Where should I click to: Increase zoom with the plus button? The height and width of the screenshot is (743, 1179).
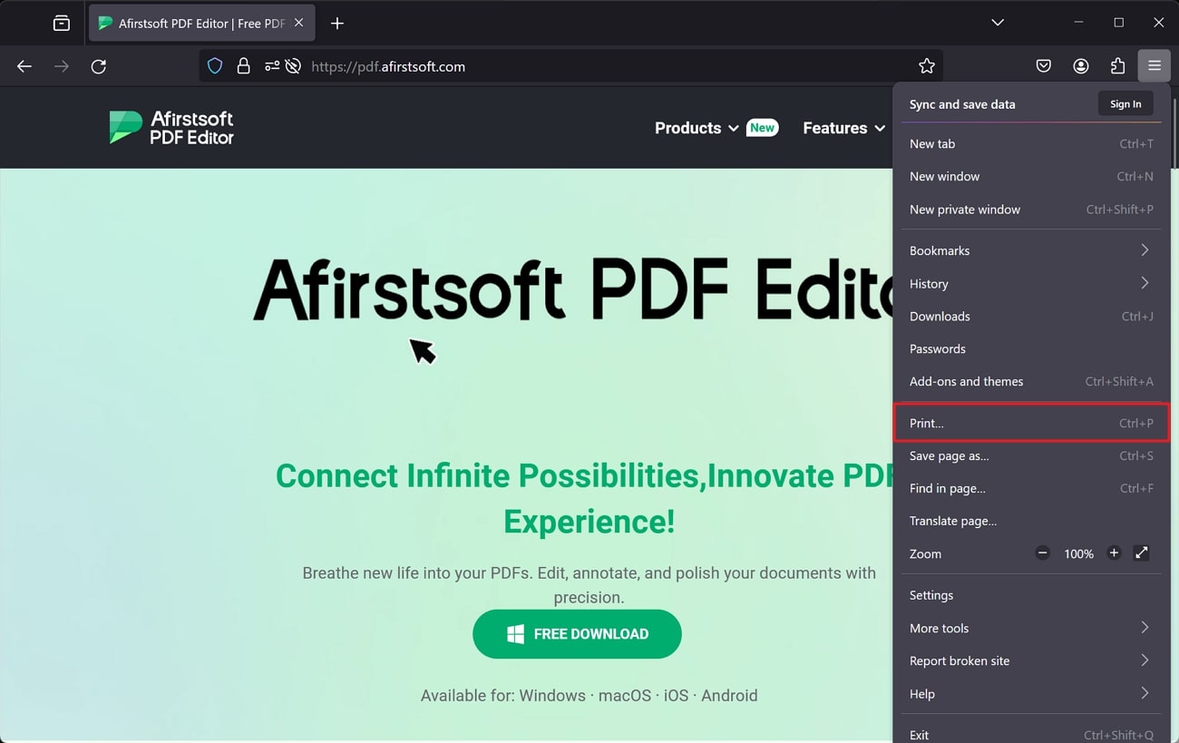coord(1114,553)
